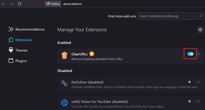Click the browser forward arrow
205x110 pixels.
(11, 4)
